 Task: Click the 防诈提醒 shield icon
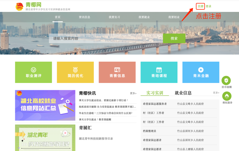coord(226,80)
